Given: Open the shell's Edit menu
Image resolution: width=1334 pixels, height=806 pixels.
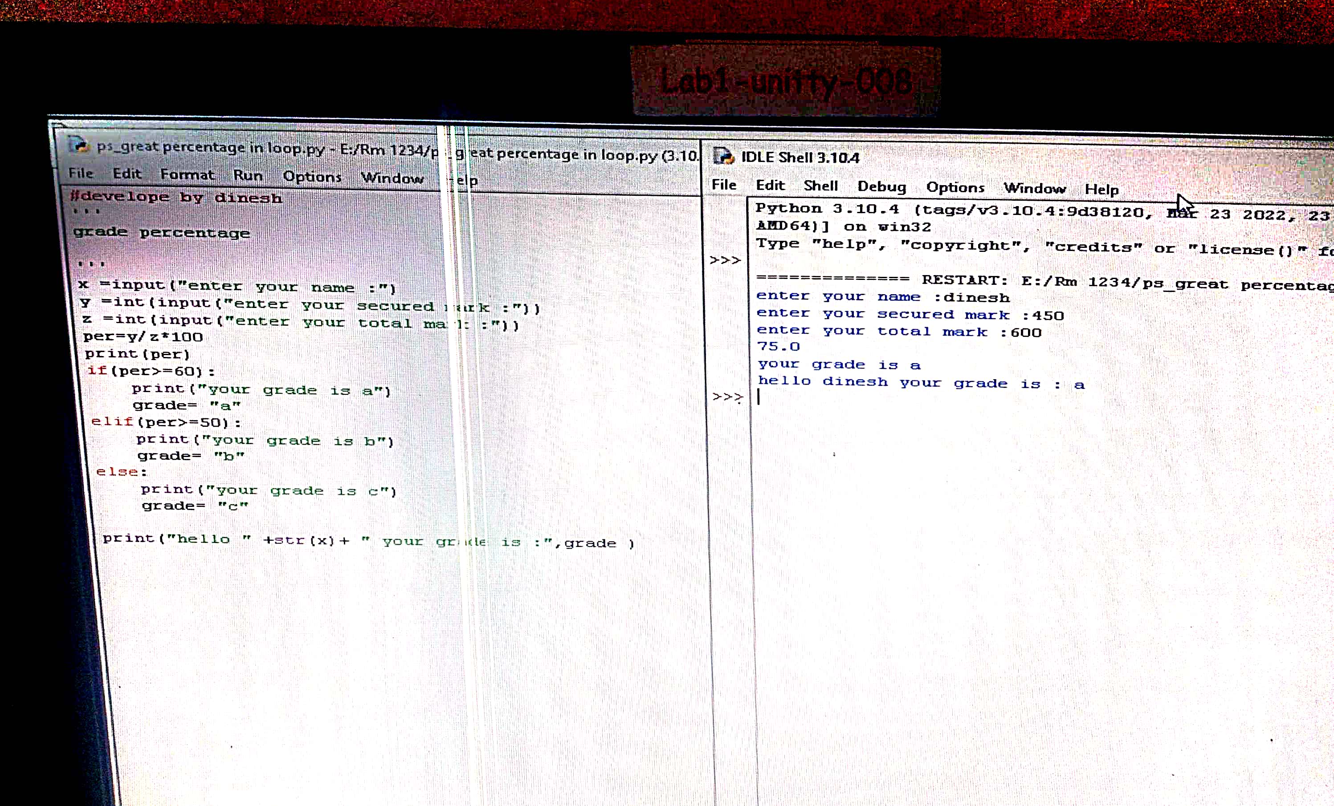Looking at the screenshot, I should [x=770, y=186].
